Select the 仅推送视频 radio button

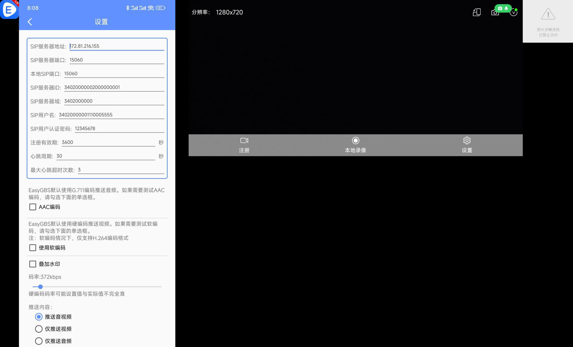[x=39, y=329]
